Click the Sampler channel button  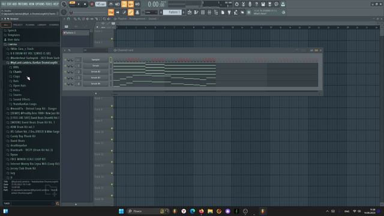click(95, 60)
